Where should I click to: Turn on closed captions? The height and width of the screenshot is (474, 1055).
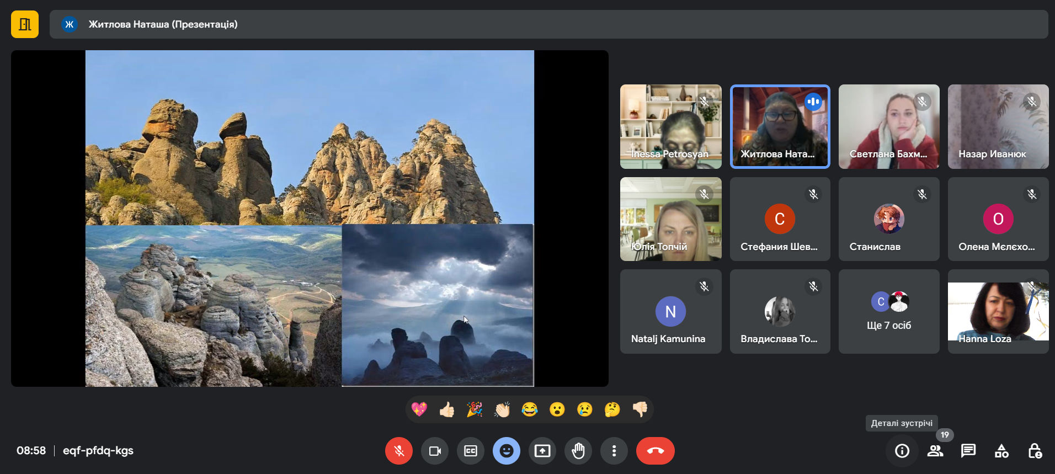(471, 451)
